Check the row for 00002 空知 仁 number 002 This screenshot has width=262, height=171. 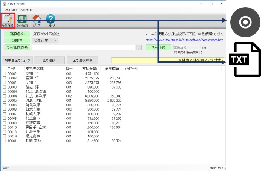click(x=5, y=78)
